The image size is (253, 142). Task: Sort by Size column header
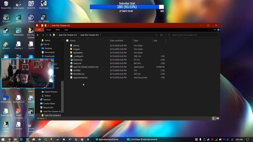click(x=155, y=41)
